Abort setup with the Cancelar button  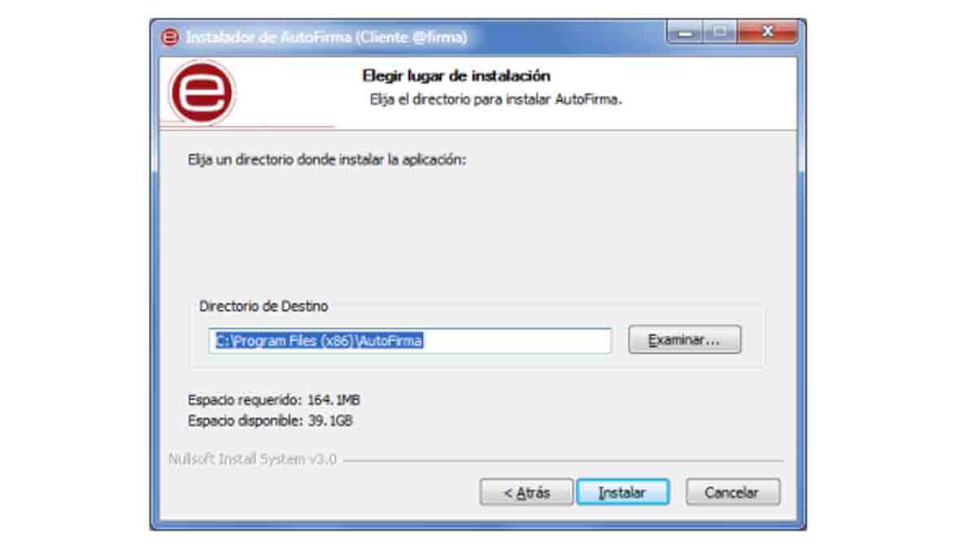click(x=732, y=492)
